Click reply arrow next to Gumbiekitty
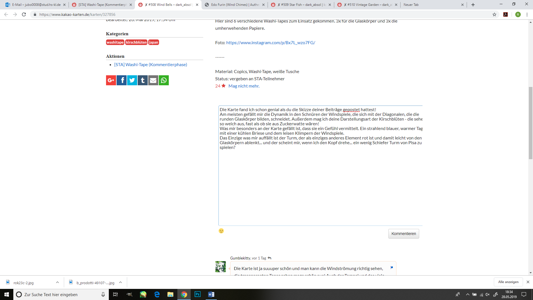Viewport: 533px width, 300px height. pos(269,258)
